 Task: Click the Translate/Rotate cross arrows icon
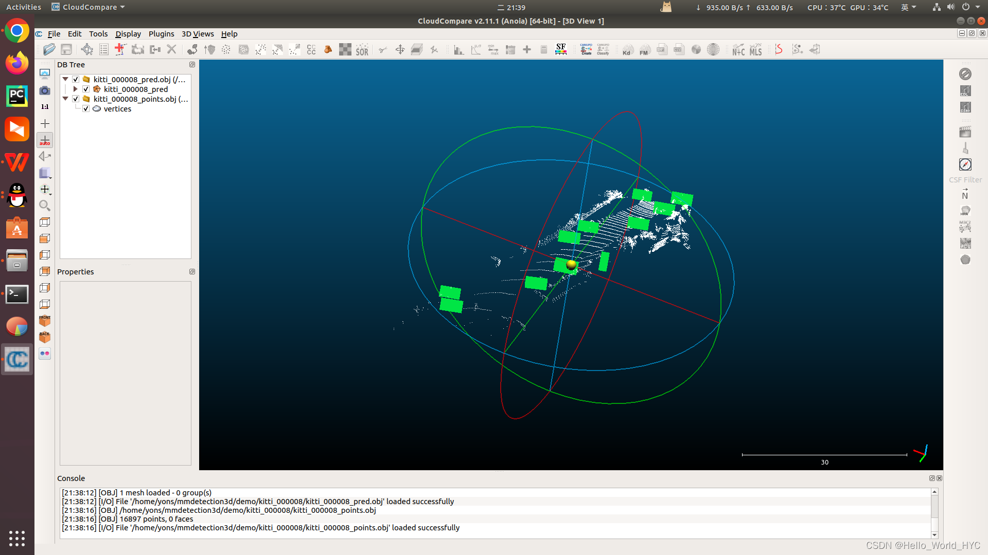pos(400,49)
